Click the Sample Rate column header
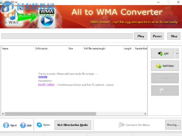The image size is (182, 136). [x=141, y=48]
